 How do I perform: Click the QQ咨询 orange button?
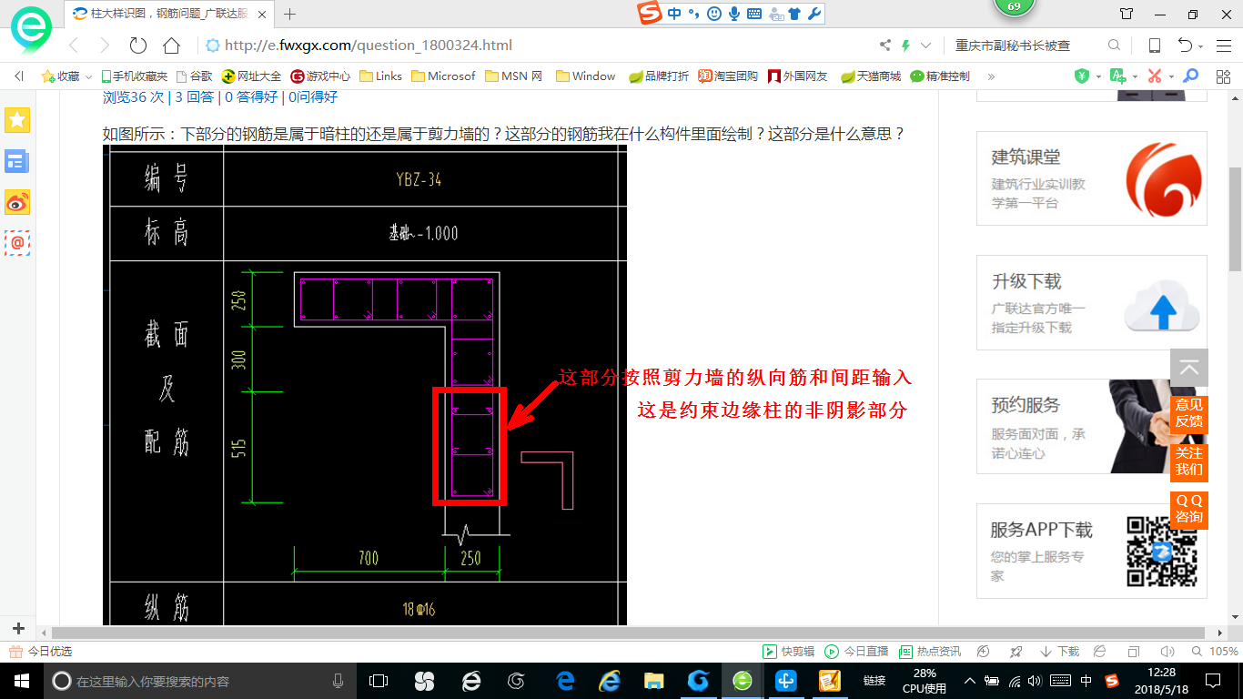1189,509
